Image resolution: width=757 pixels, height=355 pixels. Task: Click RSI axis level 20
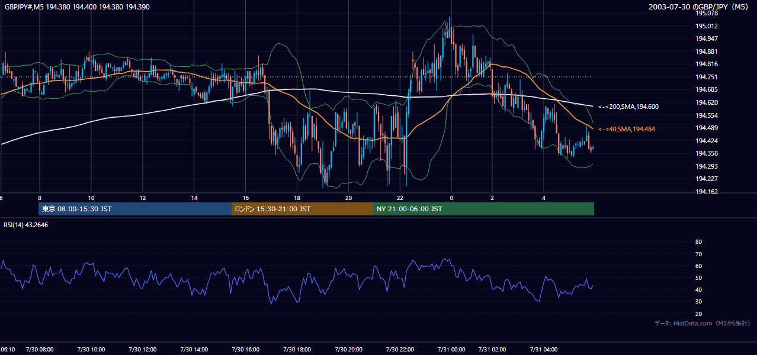point(698,314)
